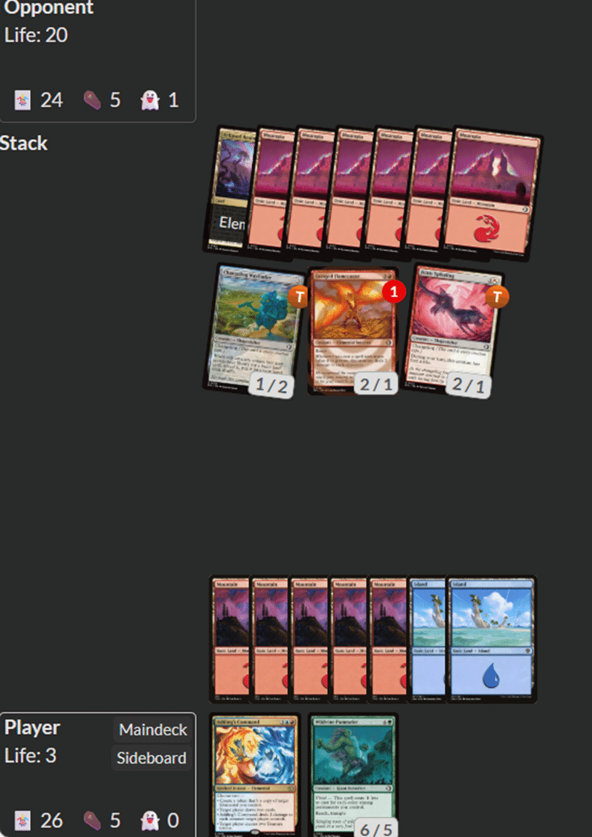The width and height of the screenshot is (592, 837).
Task: Click the tapped marker on Changeling Wayfinder
Action: [298, 296]
